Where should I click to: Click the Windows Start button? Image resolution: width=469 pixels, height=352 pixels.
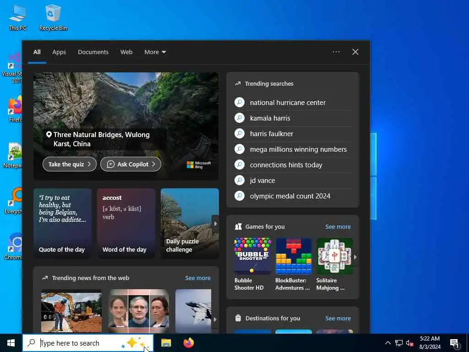click(x=11, y=343)
